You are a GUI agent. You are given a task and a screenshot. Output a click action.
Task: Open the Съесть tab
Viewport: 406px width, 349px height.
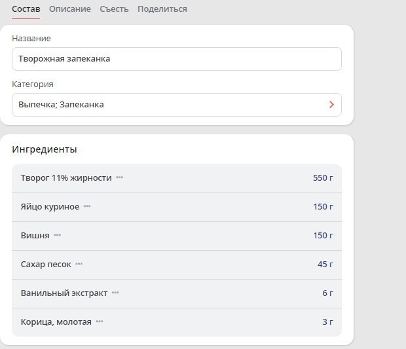pos(114,9)
